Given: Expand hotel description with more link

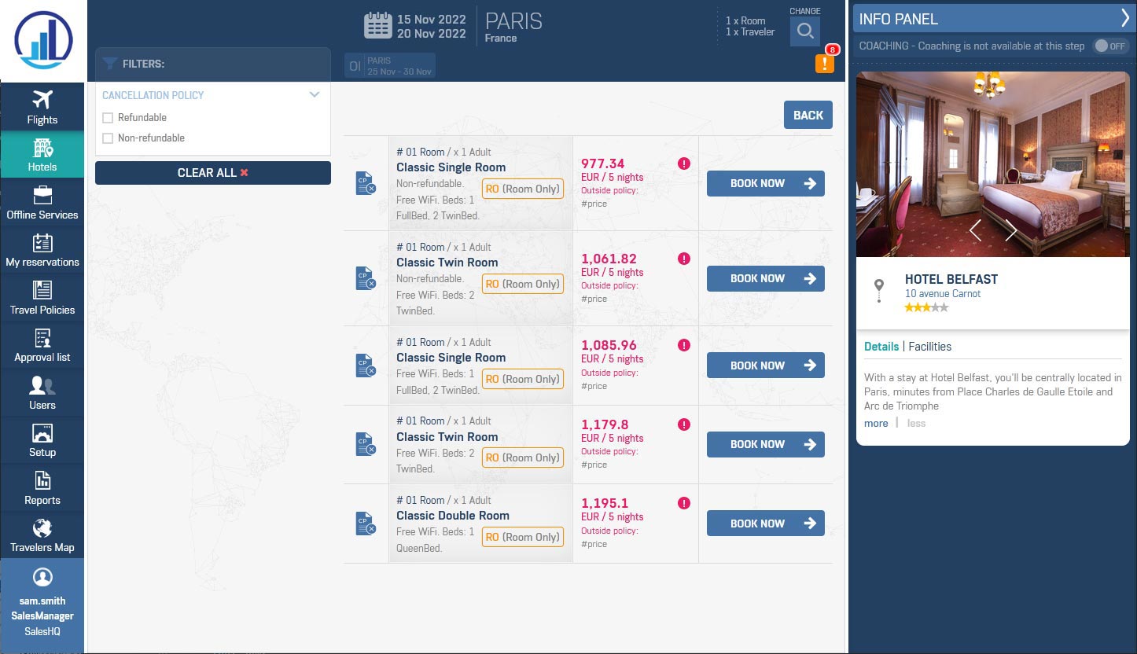Looking at the screenshot, I should (875, 423).
